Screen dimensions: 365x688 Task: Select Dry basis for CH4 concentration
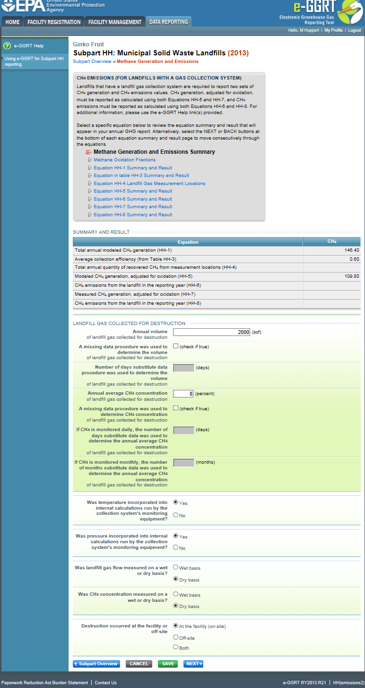point(176,606)
